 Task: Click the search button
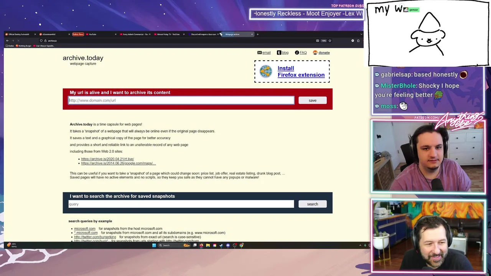313,204
